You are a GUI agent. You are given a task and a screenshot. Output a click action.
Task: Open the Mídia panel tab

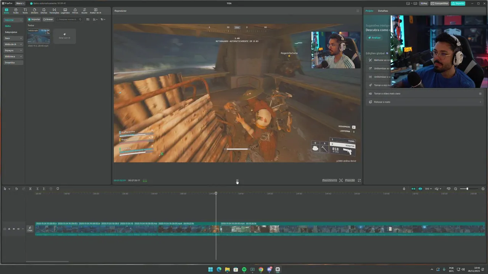pyautogui.click(x=6, y=11)
